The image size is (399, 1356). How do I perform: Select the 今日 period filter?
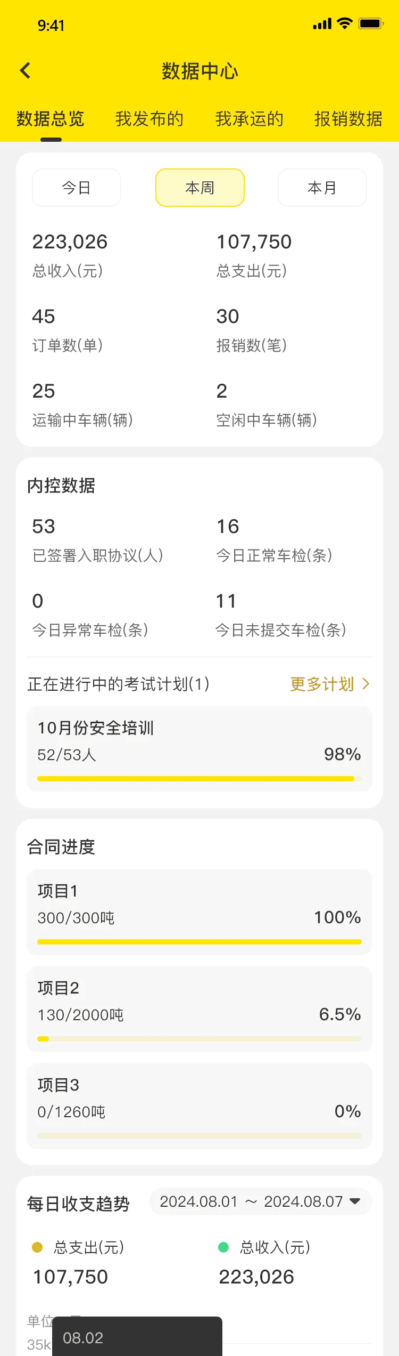77,188
